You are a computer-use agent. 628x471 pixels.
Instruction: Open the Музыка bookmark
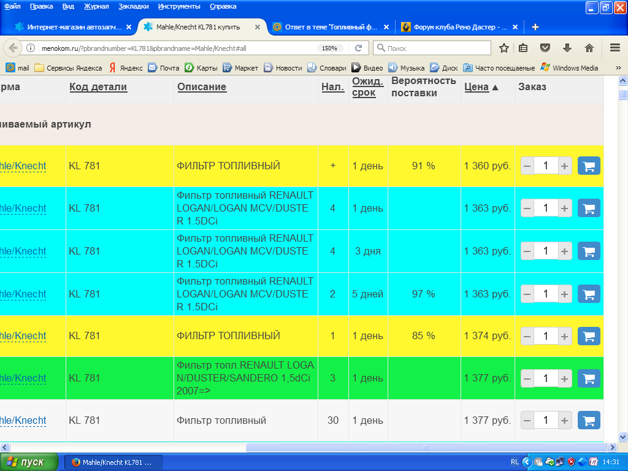(407, 67)
